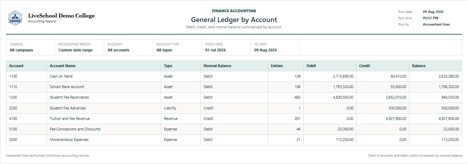This screenshot has width=468, height=164.
Task: Click the FINANCE ACCOUNTING label
Action: [x=234, y=11]
